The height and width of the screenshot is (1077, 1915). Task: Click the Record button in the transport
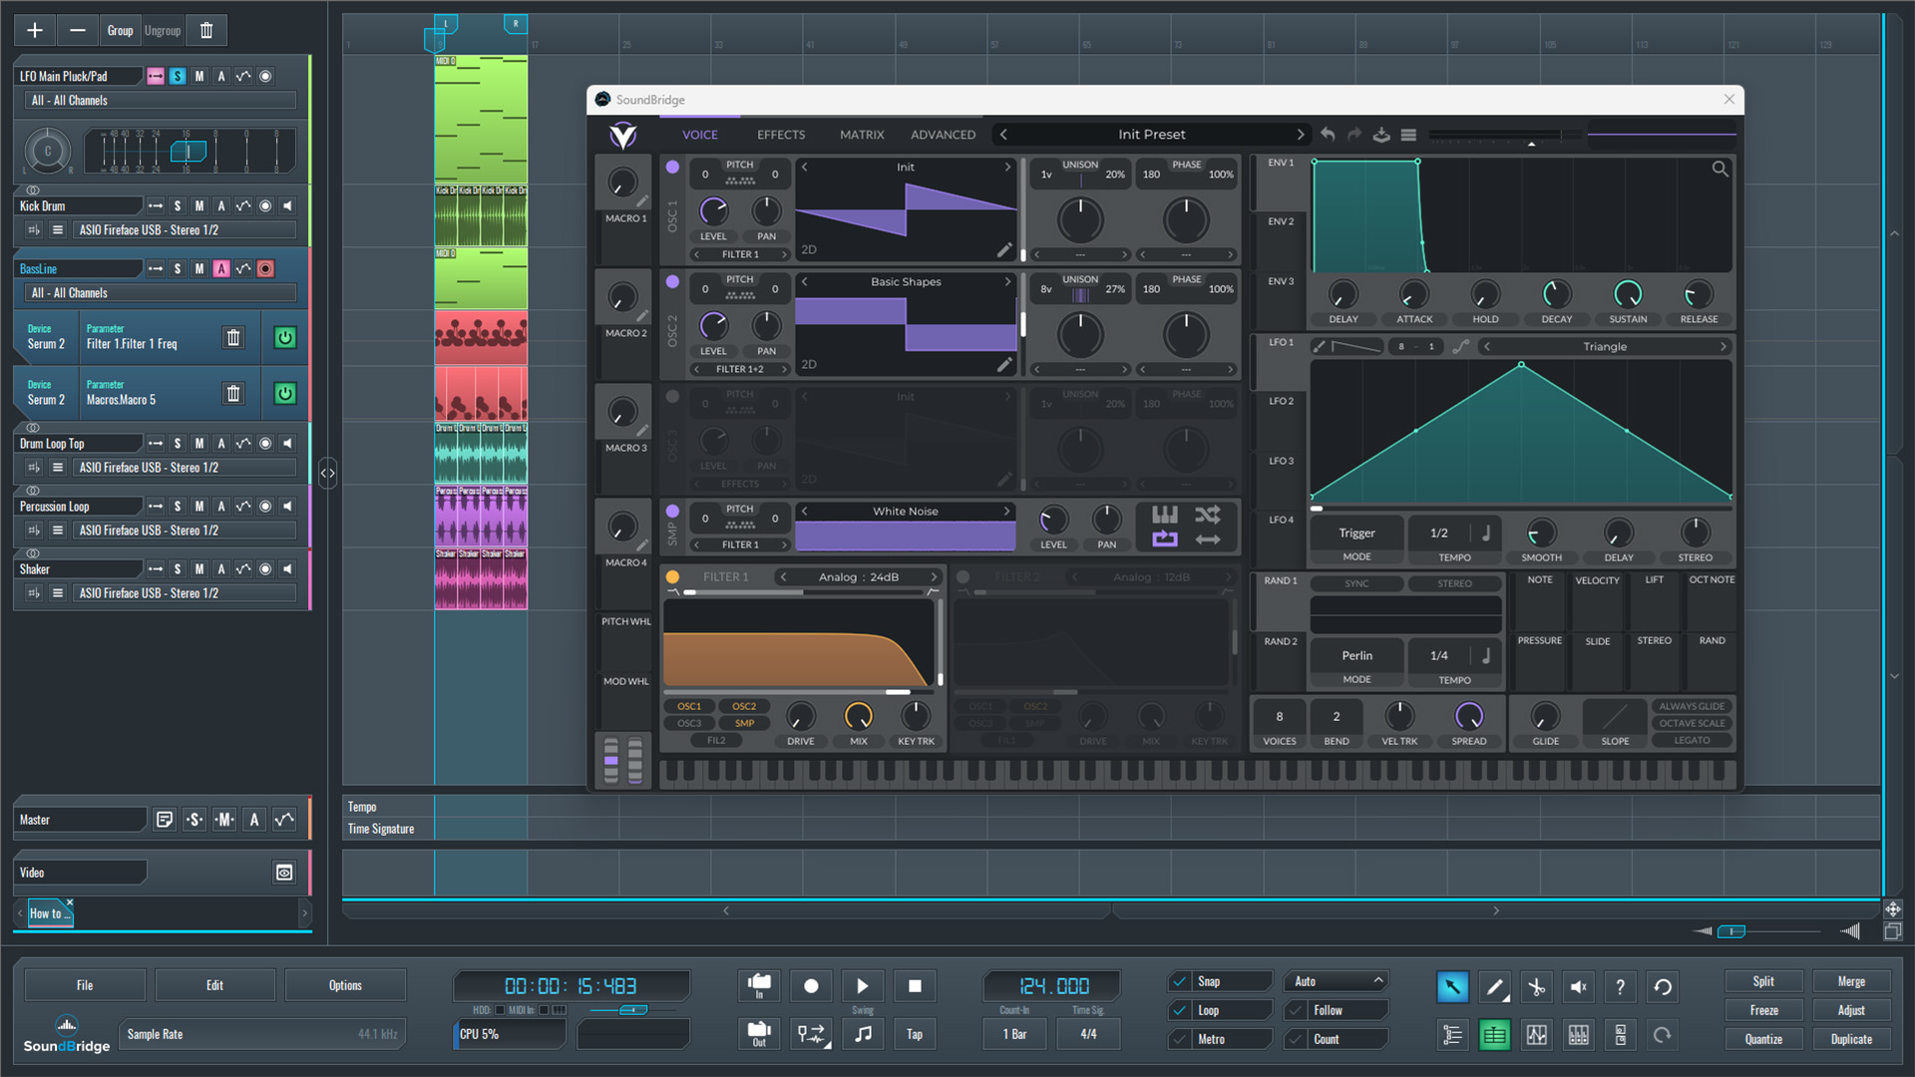(x=811, y=986)
